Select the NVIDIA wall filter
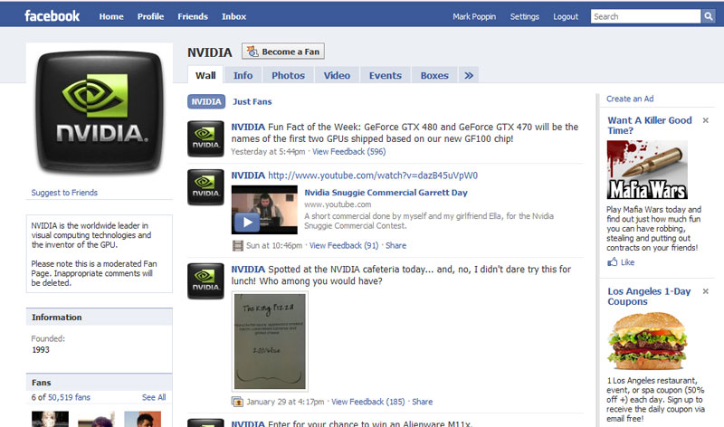 pos(206,101)
